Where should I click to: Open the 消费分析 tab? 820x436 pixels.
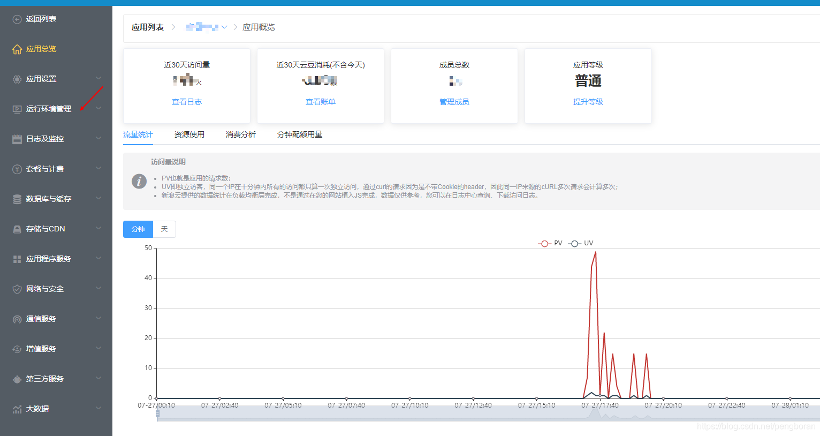click(241, 134)
